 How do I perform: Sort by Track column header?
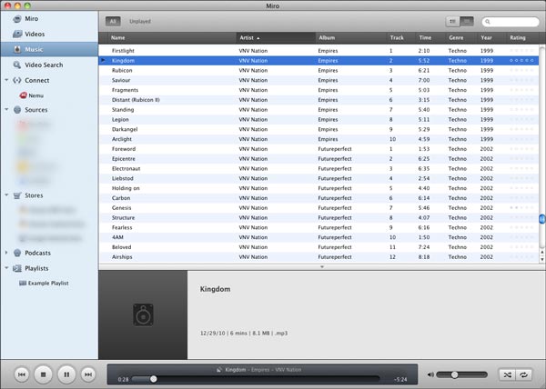(x=400, y=37)
